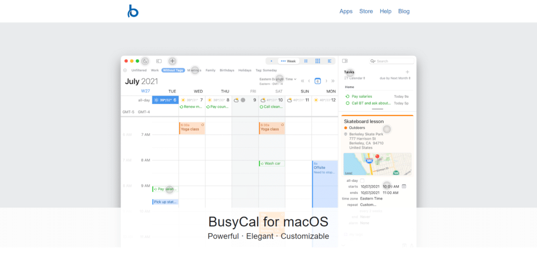Open date picker next to start time
The height and width of the screenshot is (254, 537).
click(404, 186)
